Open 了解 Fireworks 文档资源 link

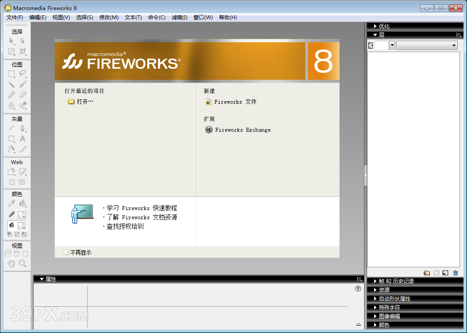click(x=142, y=217)
